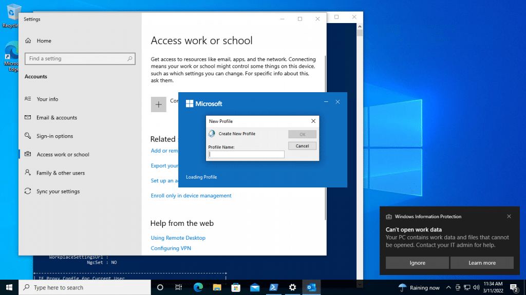Viewport: 526px width, 295px height.
Task: Select Your info in Accounts sidebar
Action: tap(47, 99)
